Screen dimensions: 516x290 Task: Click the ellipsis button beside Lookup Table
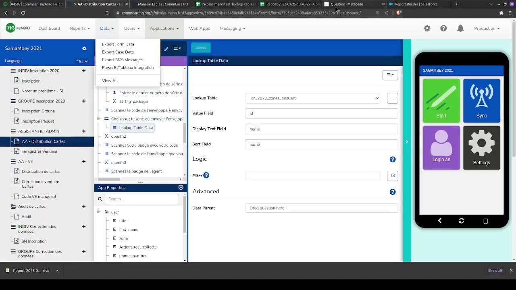click(x=393, y=98)
